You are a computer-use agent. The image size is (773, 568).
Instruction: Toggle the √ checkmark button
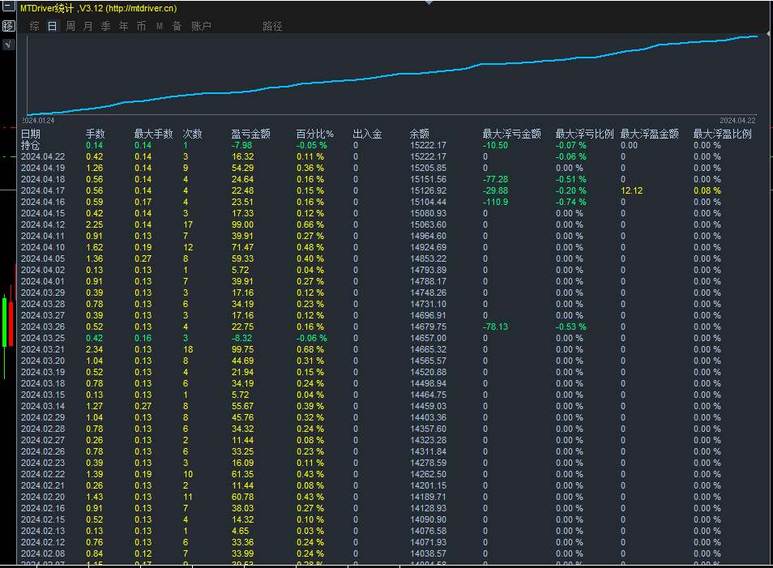(x=9, y=45)
